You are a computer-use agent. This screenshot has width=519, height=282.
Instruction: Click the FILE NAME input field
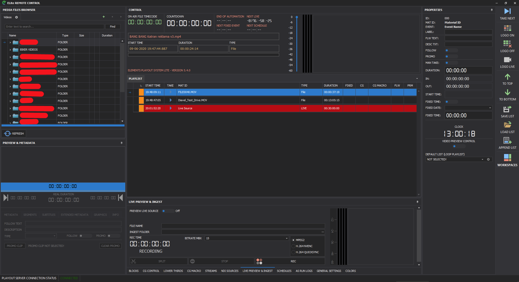click(243, 226)
